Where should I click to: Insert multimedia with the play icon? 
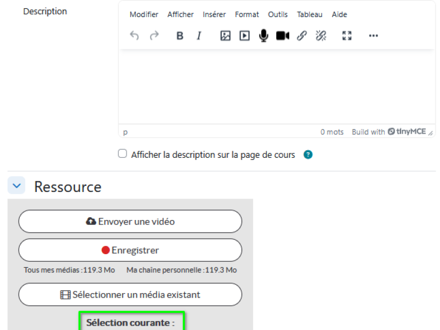[x=244, y=36]
